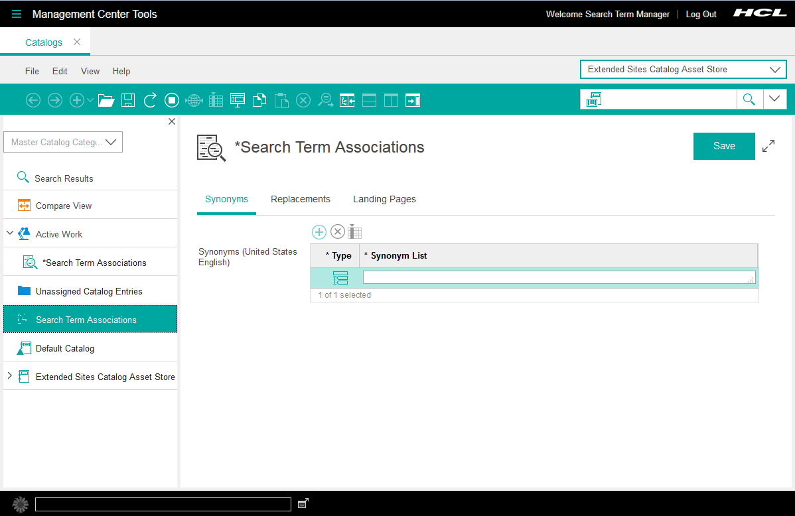795x516 pixels.
Task: Click the Save button
Action: point(724,146)
